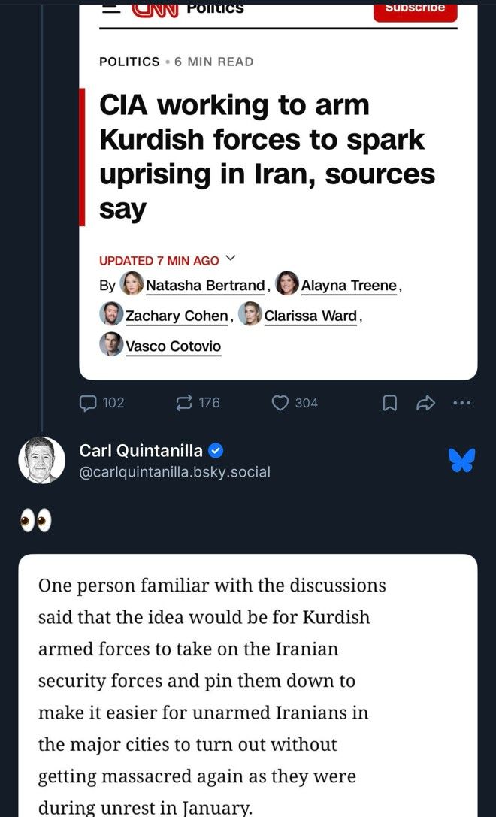Tap the blue Bluesky butterfly icon
Viewport: 496px width, 817px height.
click(x=462, y=461)
